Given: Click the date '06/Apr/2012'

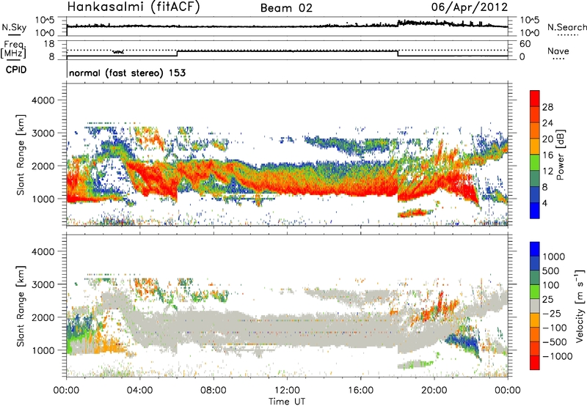Looking at the screenshot, I should (470, 7).
